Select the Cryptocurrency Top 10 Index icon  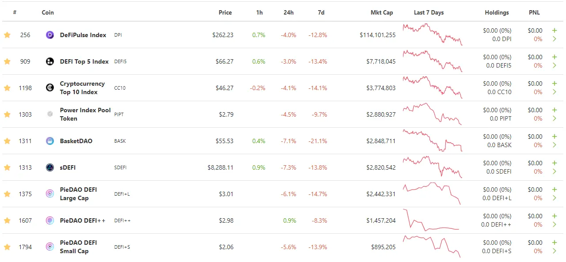coord(49,88)
